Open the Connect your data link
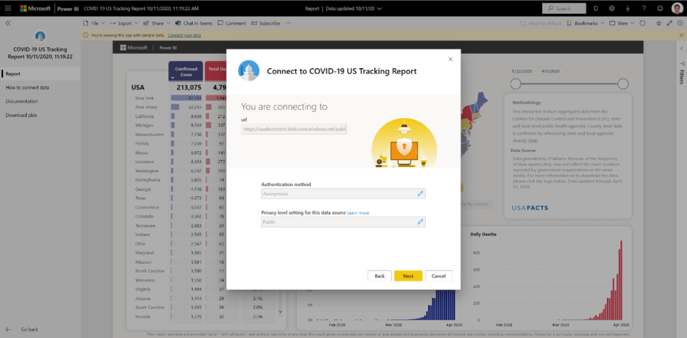 pyautogui.click(x=184, y=35)
